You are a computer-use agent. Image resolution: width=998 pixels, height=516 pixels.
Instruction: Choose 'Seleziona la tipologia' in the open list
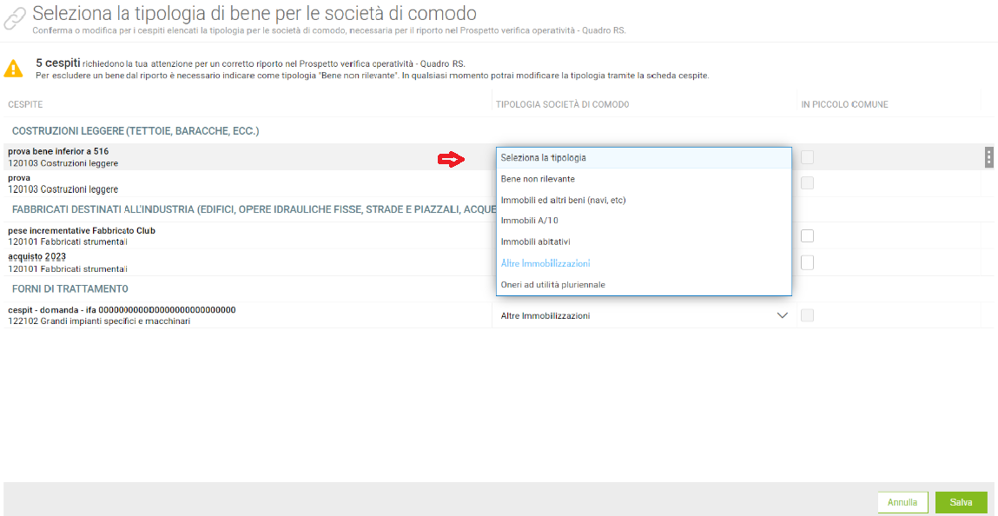pyautogui.click(x=644, y=158)
